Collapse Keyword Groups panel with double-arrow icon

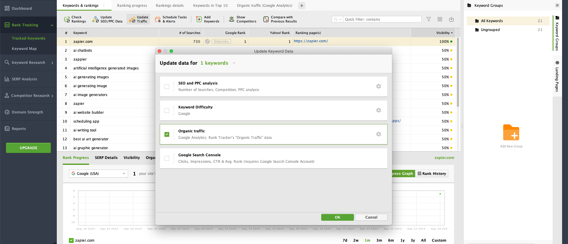[557, 5]
